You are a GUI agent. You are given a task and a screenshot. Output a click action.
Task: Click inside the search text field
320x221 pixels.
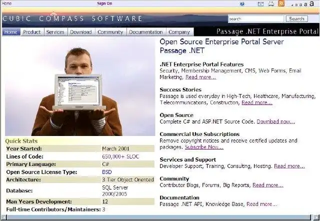point(256,19)
